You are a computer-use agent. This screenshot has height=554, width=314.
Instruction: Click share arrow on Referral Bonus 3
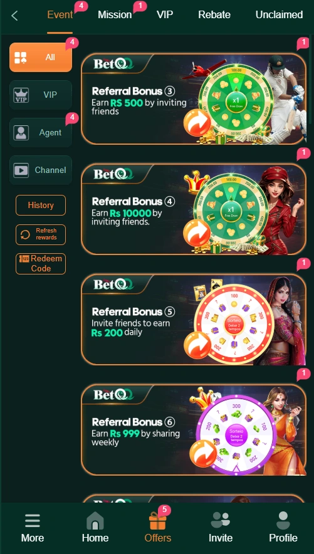click(197, 123)
